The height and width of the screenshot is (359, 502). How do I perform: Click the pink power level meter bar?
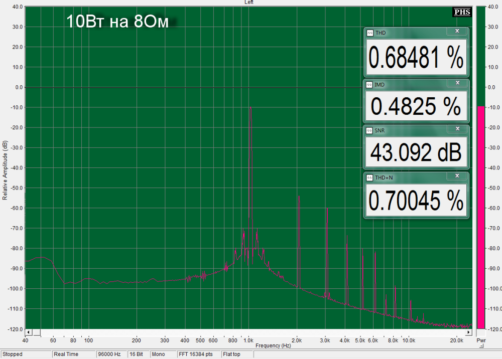(481, 216)
